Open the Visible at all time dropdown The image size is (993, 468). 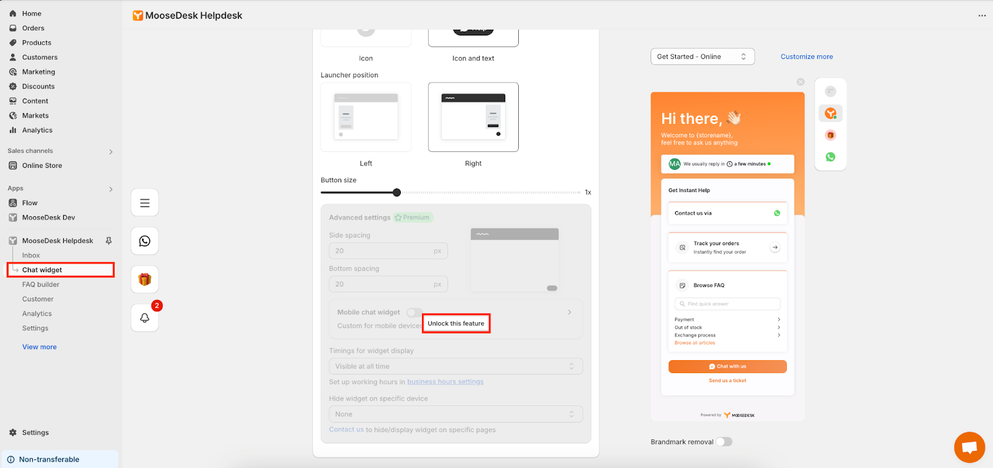pos(456,366)
